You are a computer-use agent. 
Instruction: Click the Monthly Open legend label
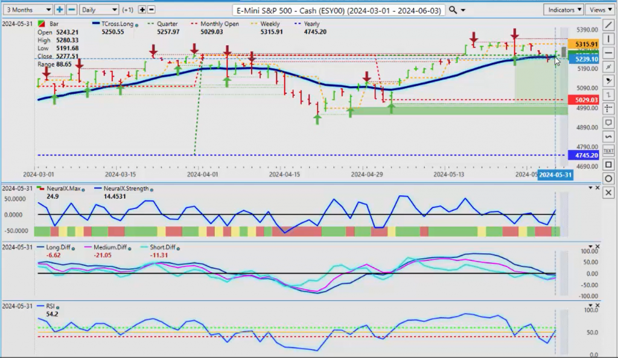point(220,24)
